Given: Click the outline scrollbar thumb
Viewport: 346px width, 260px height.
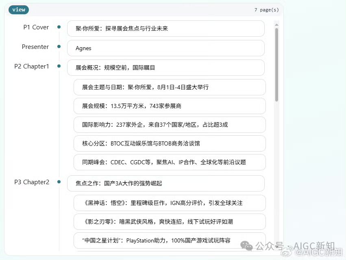Looking at the screenshot, I should coord(276,65).
